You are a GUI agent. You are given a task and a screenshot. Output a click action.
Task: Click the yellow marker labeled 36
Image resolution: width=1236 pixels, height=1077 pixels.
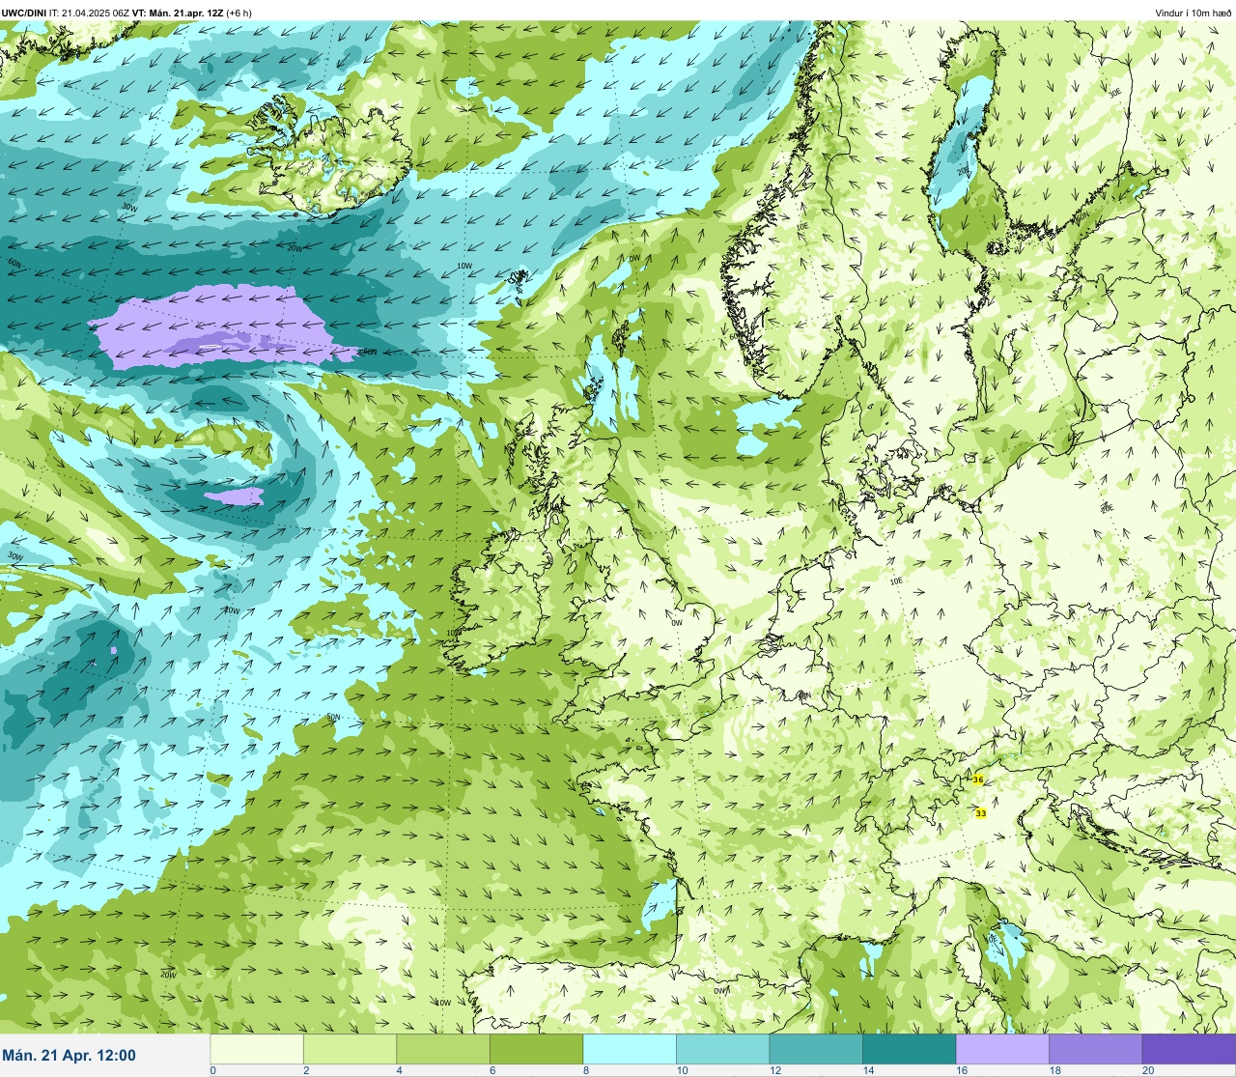coord(978,779)
